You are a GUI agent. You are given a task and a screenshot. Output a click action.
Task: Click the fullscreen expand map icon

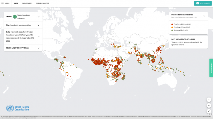point(209,111)
